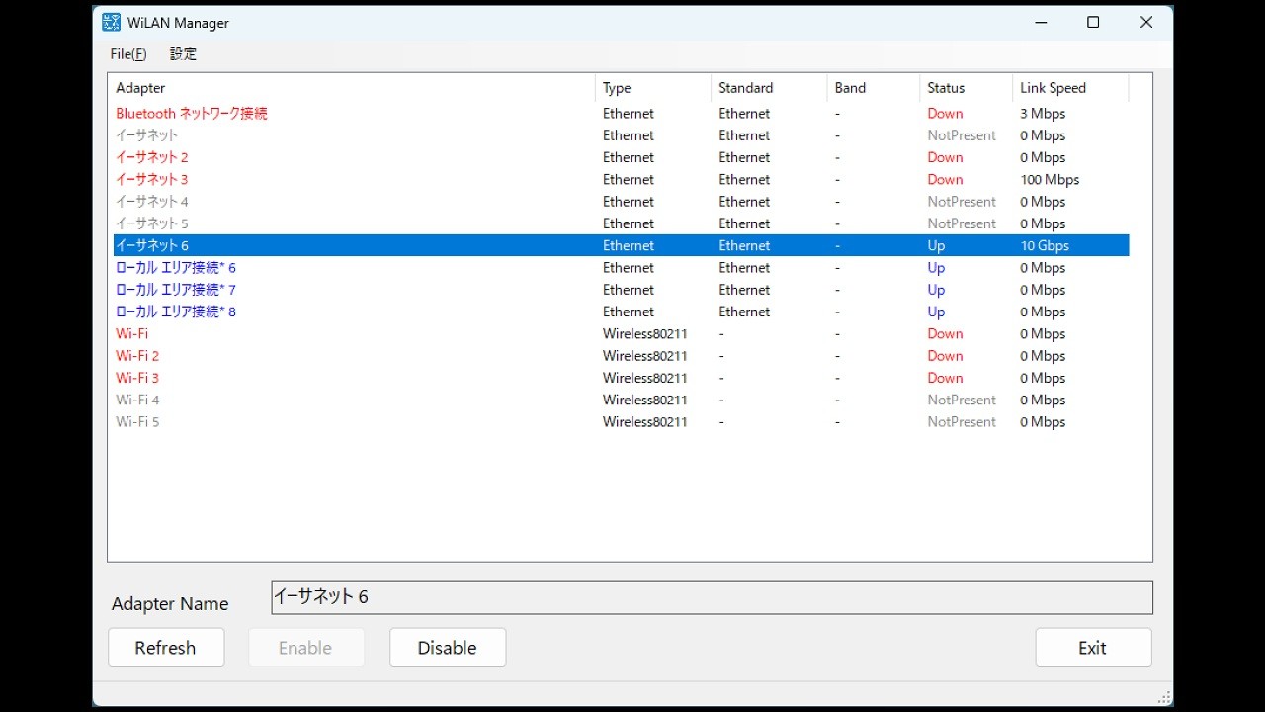
Task: Select the イーサネット 4 adapter row
Action: click(151, 201)
